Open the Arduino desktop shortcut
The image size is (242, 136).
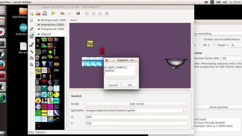(x=23, y=29)
